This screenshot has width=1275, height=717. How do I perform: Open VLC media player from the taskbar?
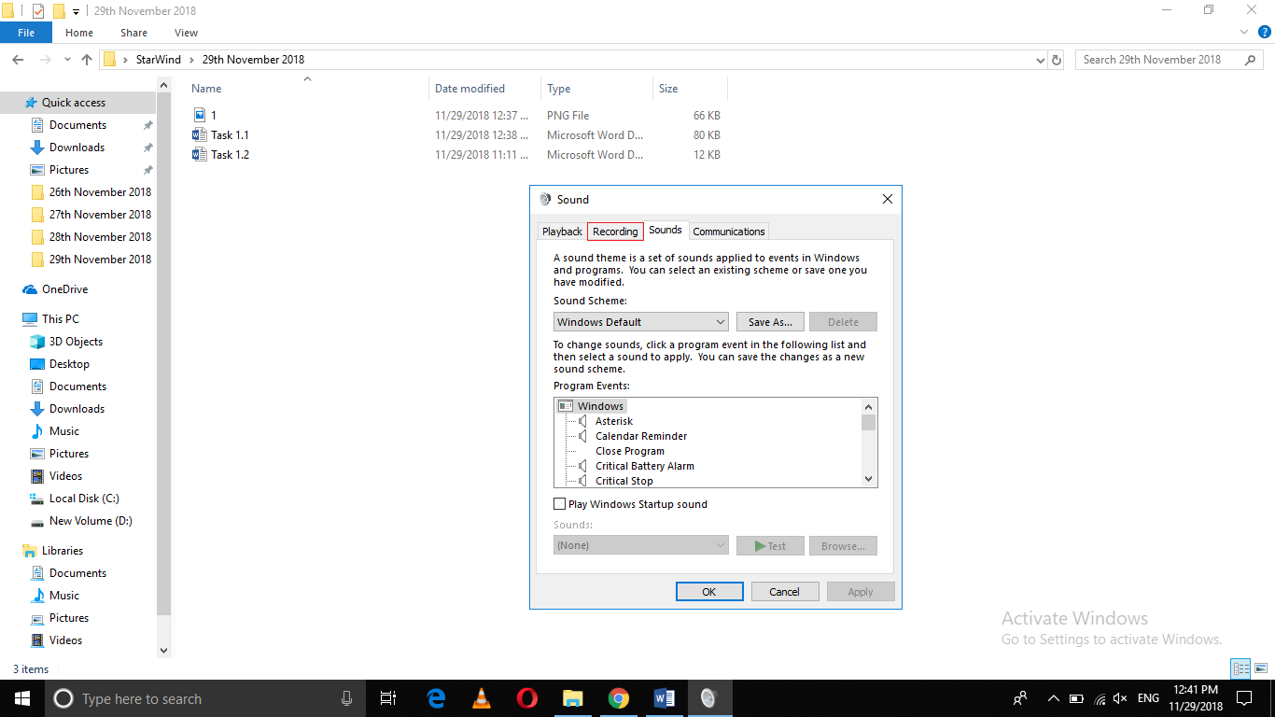pos(481,697)
